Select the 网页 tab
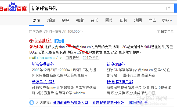177x110 pixels. (x=37, y=20)
